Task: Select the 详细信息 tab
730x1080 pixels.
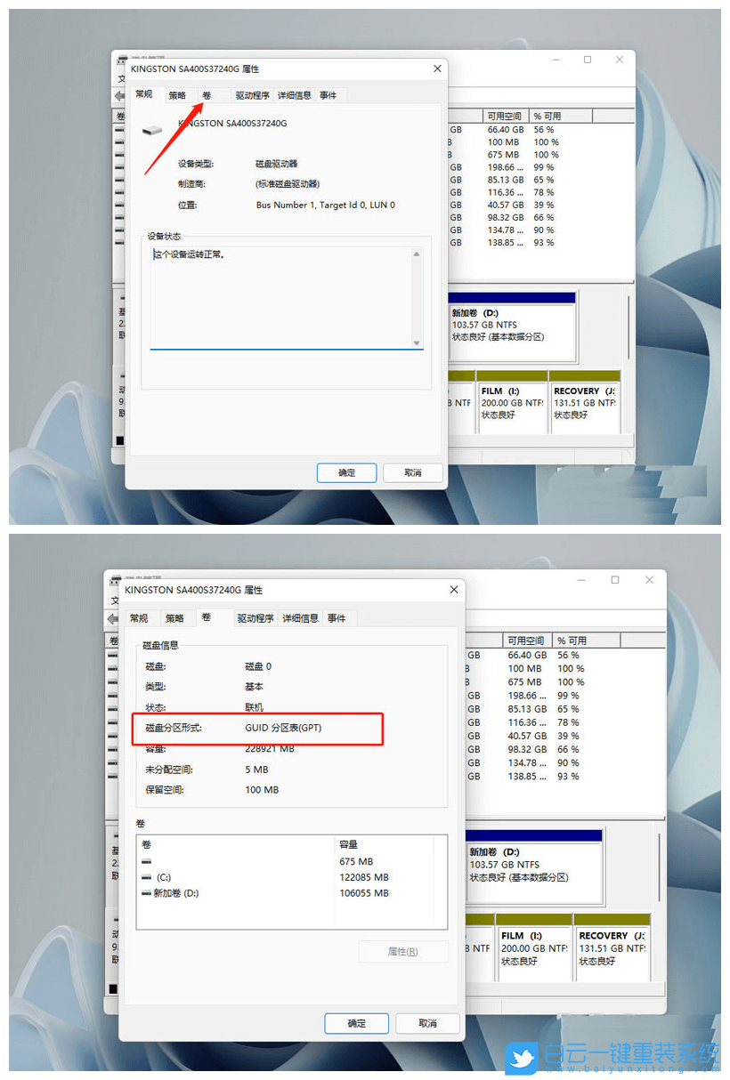Action: point(296,94)
